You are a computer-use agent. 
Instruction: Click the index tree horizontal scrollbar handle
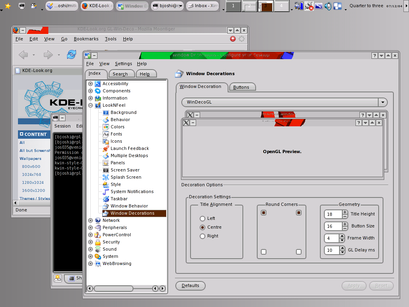pyautogui.click(x=114, y=289)
